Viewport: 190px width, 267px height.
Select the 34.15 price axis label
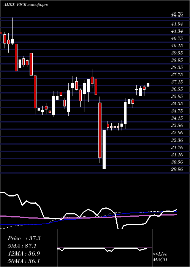point(177,118)
